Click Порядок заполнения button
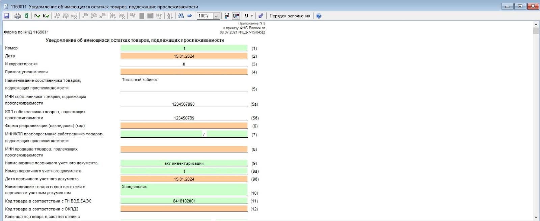 click(290, 16)
